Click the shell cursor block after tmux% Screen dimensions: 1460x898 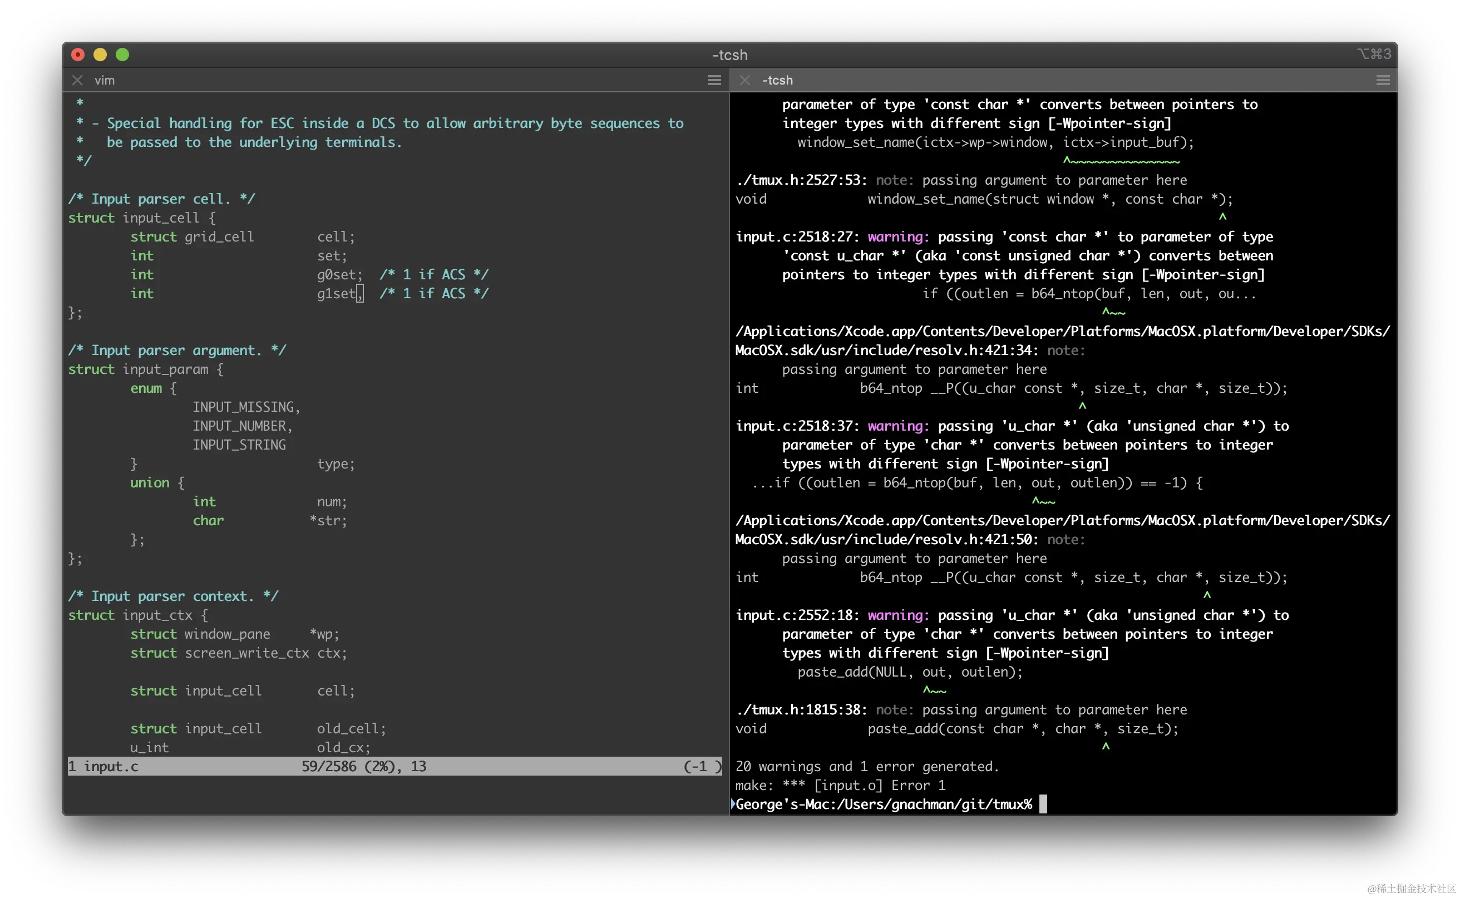[1043, 804]
